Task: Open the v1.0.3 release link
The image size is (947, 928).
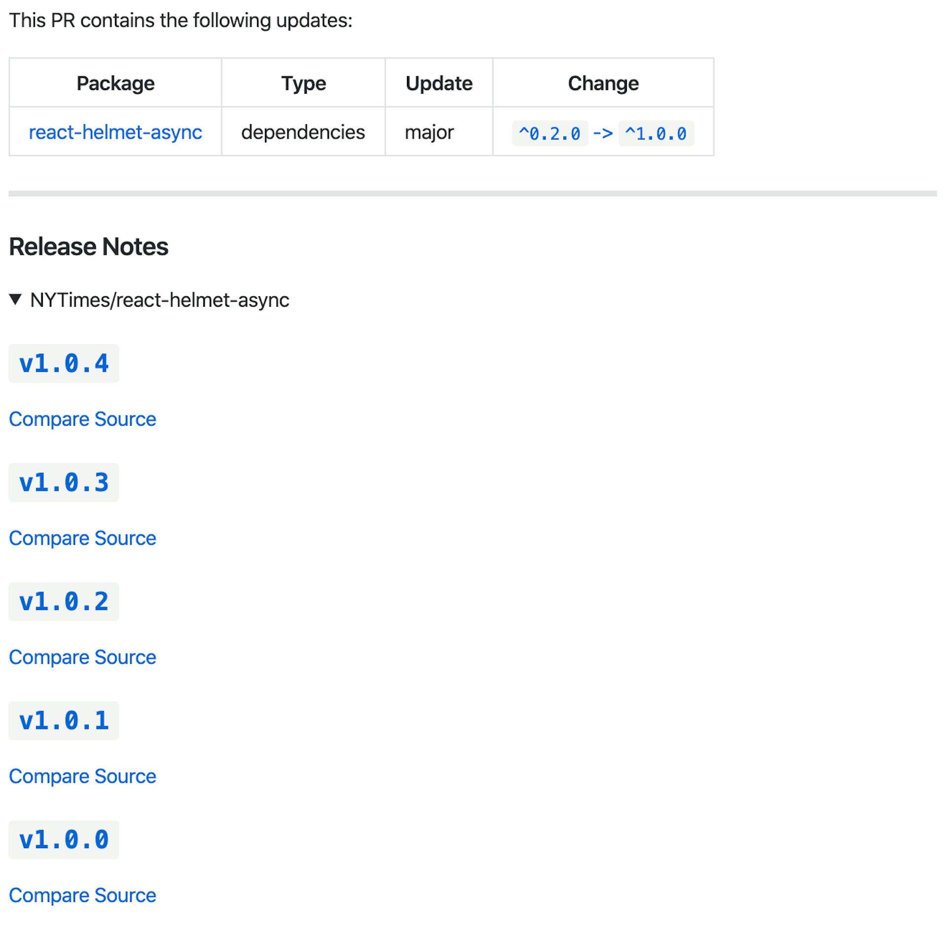Action: pos(64,483)
